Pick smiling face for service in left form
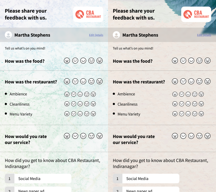The height and width of the screenshot is (192, 216). pyautogui.click(x=91, y=136)
